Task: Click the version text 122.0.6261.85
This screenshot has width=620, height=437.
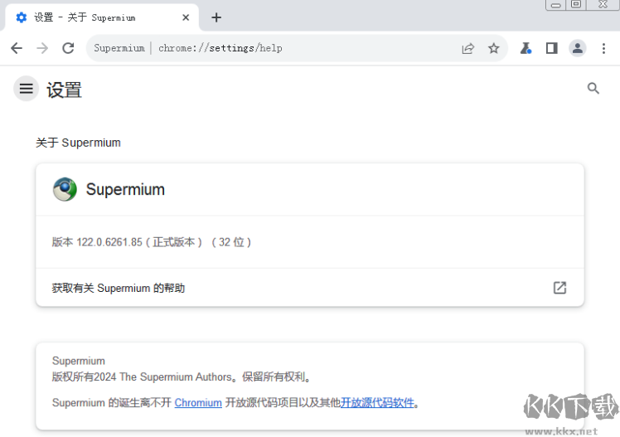Action: point(109,242)
